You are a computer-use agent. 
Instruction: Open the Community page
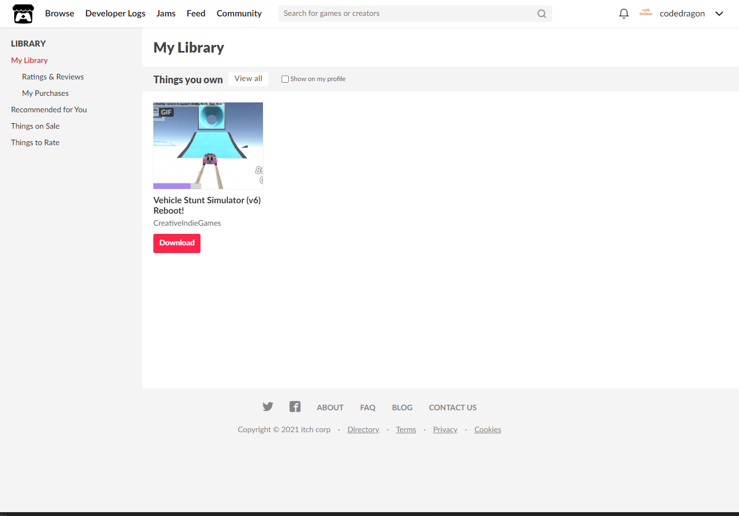coord(239,13)
